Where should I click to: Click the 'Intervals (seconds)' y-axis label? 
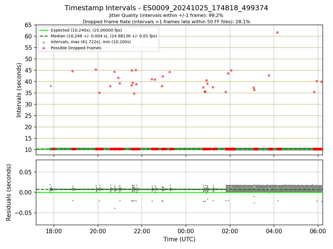click(x=19, y=90)
